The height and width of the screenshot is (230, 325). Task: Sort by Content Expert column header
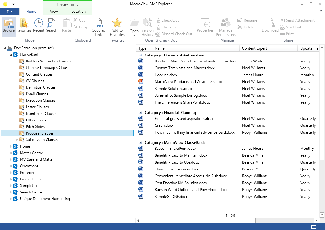point(269,48)
